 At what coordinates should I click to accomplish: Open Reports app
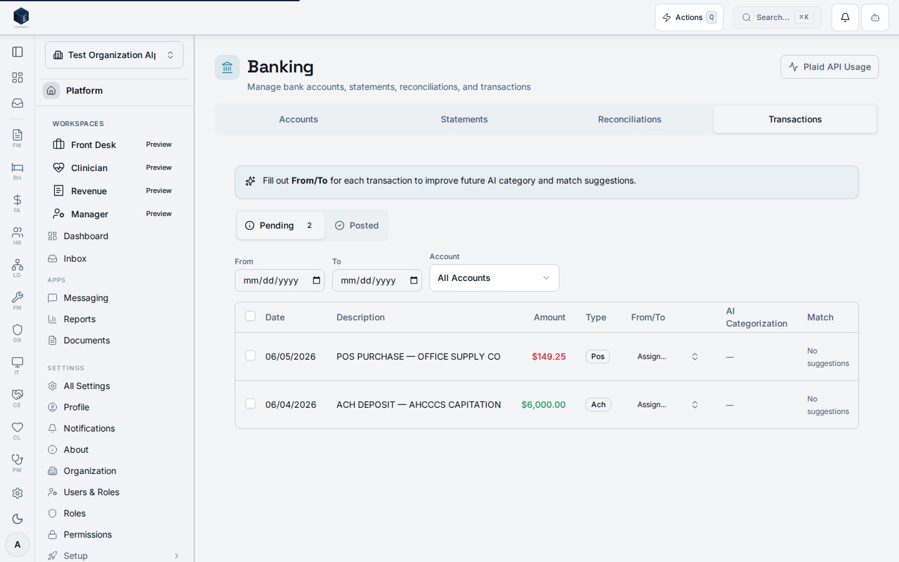pos(114,319)
